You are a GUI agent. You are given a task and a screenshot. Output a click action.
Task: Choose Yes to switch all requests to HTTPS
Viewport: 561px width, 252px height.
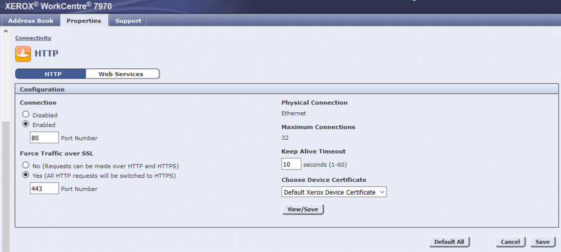click(x=25, y=176)
